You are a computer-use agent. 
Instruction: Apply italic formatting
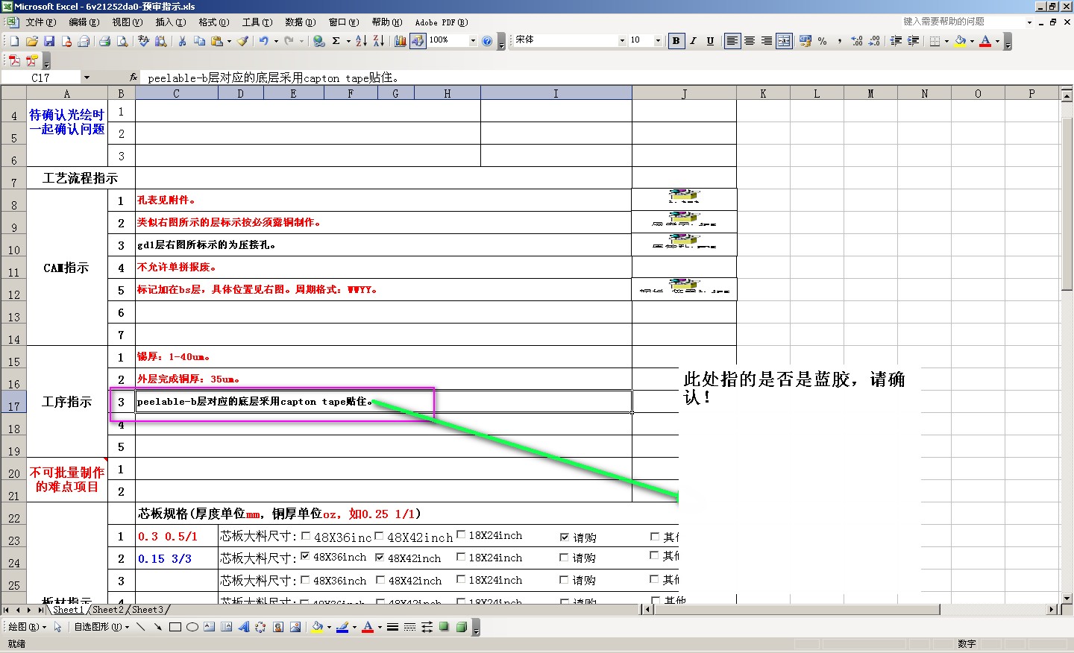693,41
